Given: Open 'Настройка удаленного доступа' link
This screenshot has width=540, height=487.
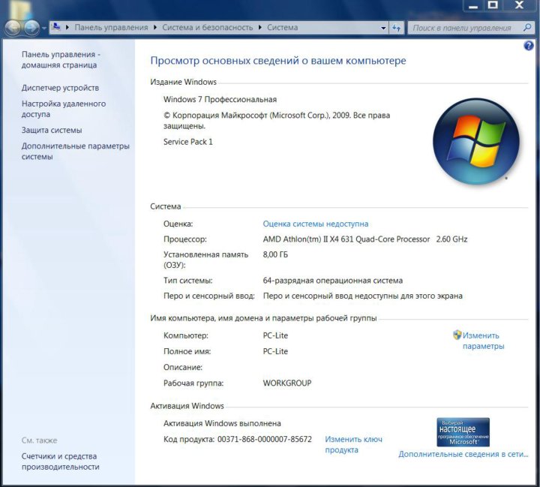Looking at the screenshot, I should pyautogui.click(x=64, y=109).
